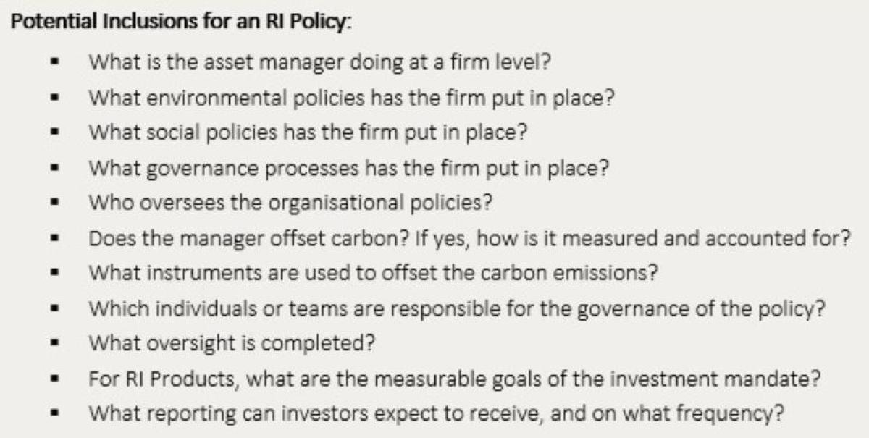Click the bullet beside "Who oversees" line
Image resolution: width=869 pixels, height=438 pixels.
click(x=54, y=203)
